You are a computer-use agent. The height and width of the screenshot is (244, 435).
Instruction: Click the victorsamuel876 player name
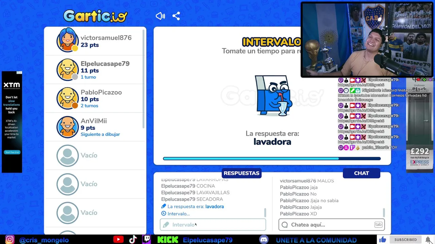coord(106,38)
